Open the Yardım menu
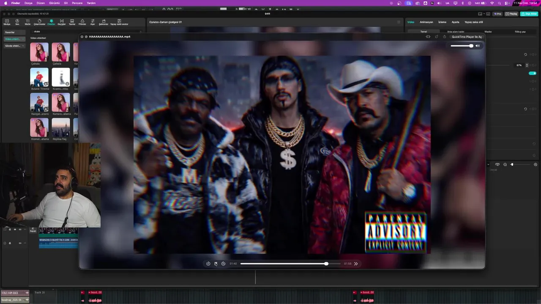The width and height of the screenshot is (541, 304). [x=91, y=3]
